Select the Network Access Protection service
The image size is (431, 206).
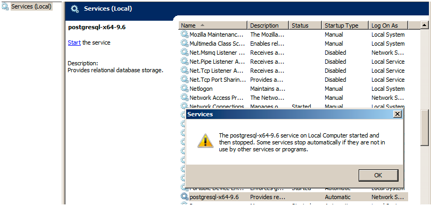(x=294, y=98)
